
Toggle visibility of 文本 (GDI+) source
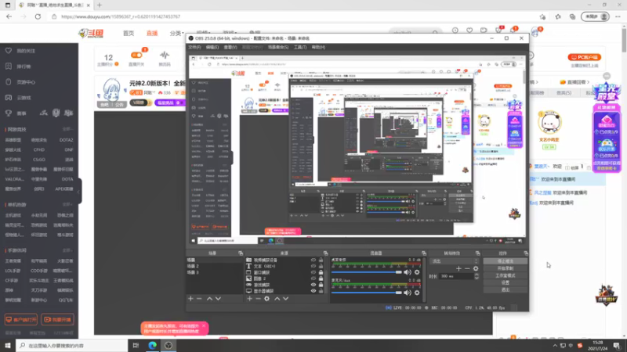[x=313, y=266]
